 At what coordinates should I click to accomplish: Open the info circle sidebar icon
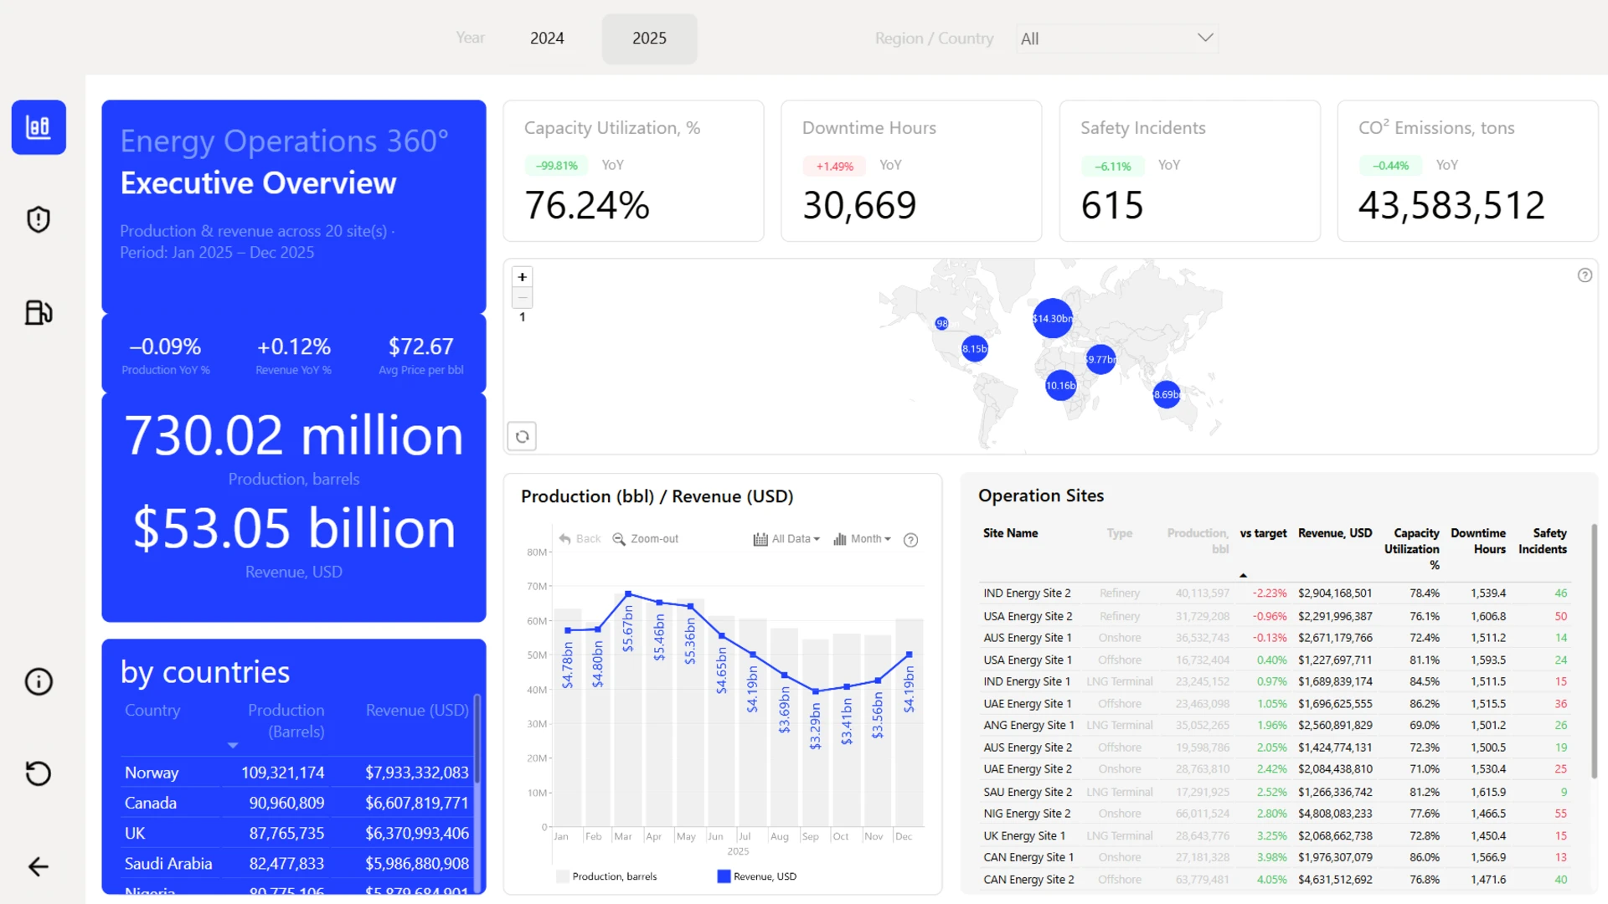[x=39, y=681]
